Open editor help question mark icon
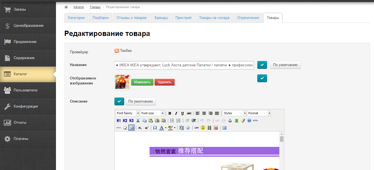Image resolution: width=374 pixels, height=170 pixels. click(249, 121)
